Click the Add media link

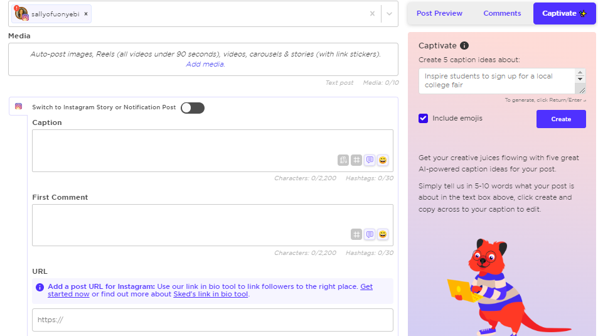tap(205, 64)
